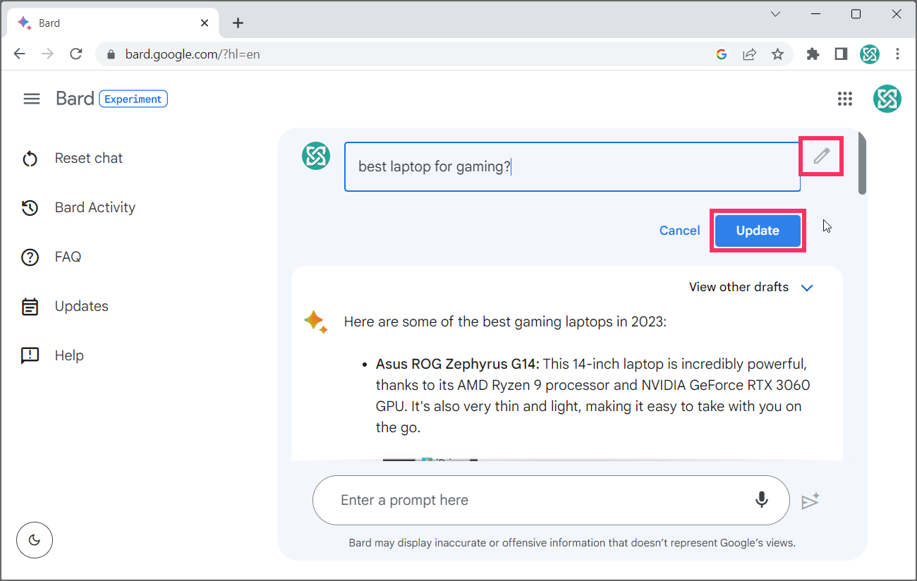The width and height of the screenshot is (917, 581).
Task: Open Updates label in sidebar
Action: [x=82, y=306]
